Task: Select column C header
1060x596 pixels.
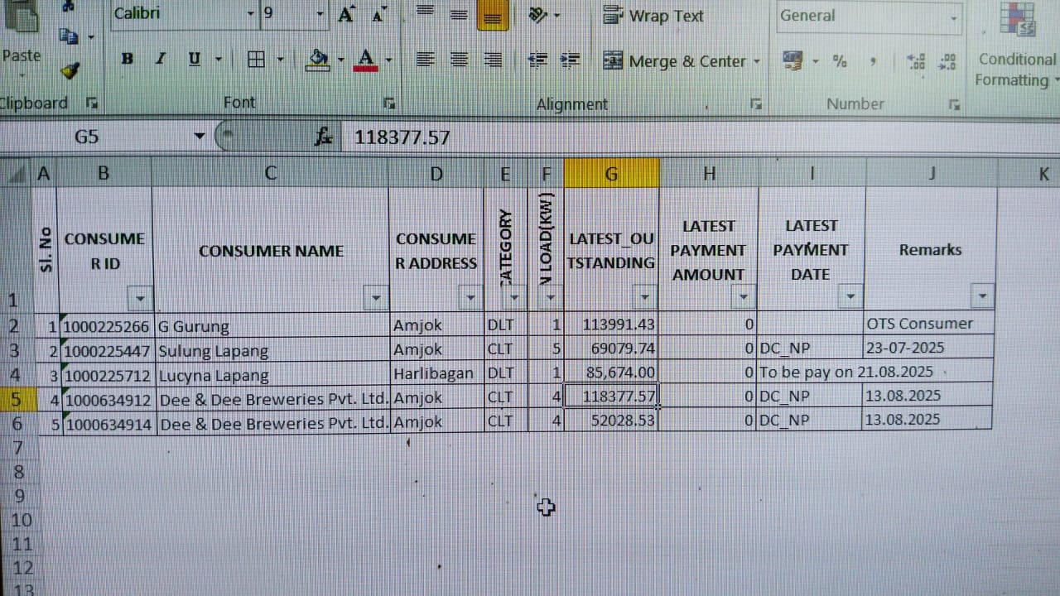Action: click(271, 173)
